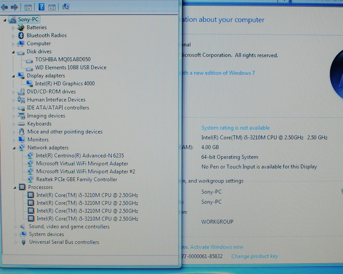Viewport: 343px width, 274px height.
Task: Click the Mice and other pointing devices icon
Action: pos(22,132)
